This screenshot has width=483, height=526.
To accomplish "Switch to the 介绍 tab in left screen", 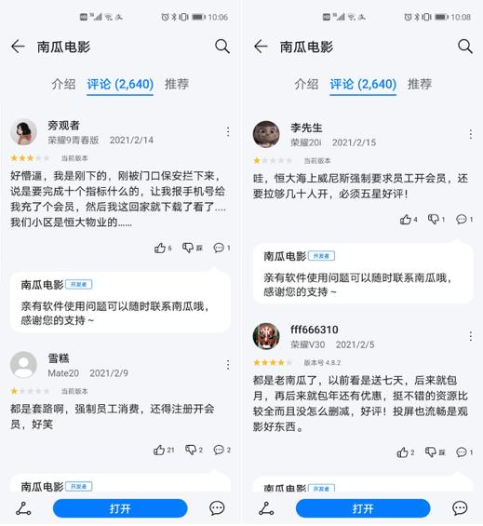I will (x=63, y=84).
